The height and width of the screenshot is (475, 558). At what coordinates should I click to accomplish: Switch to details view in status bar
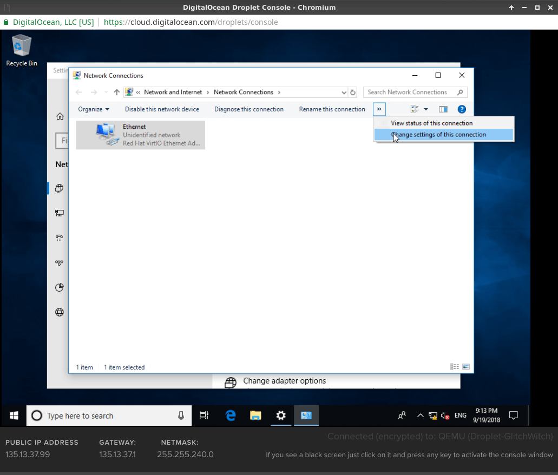pyautogui.click(x=455, y=367)
